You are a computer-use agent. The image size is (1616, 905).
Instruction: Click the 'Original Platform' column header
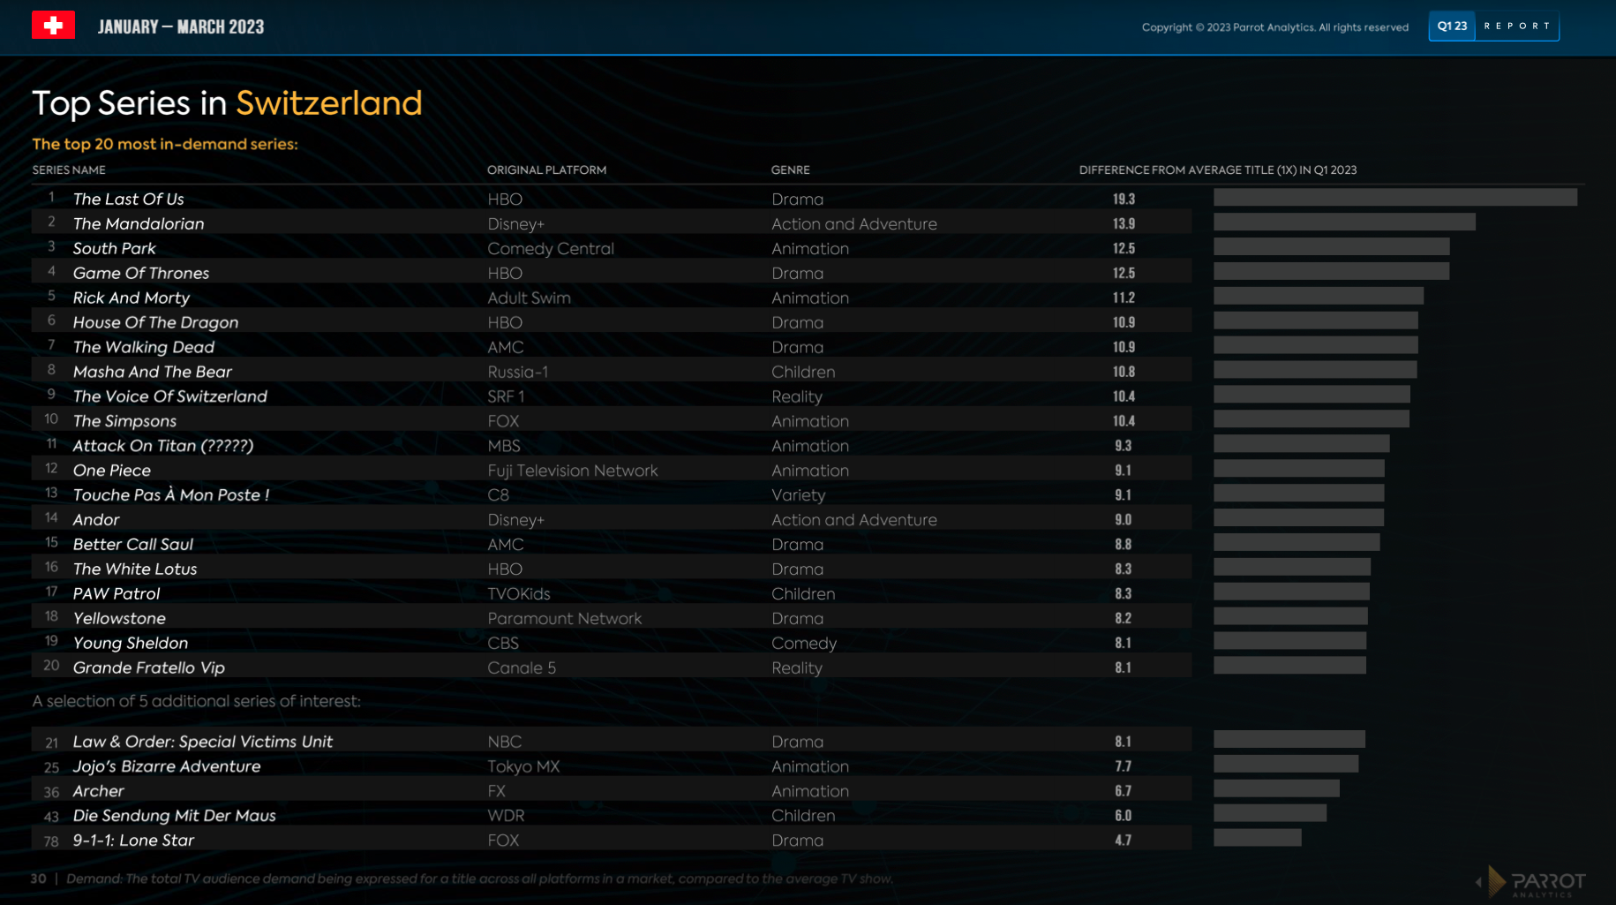click(547, 170)
